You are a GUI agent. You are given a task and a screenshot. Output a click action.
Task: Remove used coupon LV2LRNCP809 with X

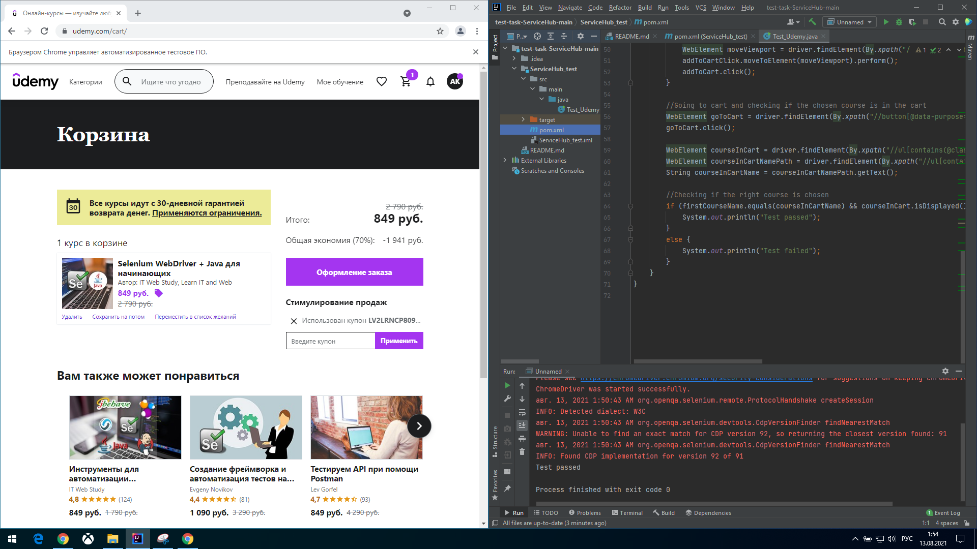tap(294, 321)
